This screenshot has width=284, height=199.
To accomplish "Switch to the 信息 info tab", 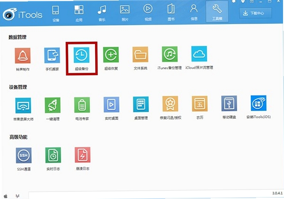I will point(194,12).
